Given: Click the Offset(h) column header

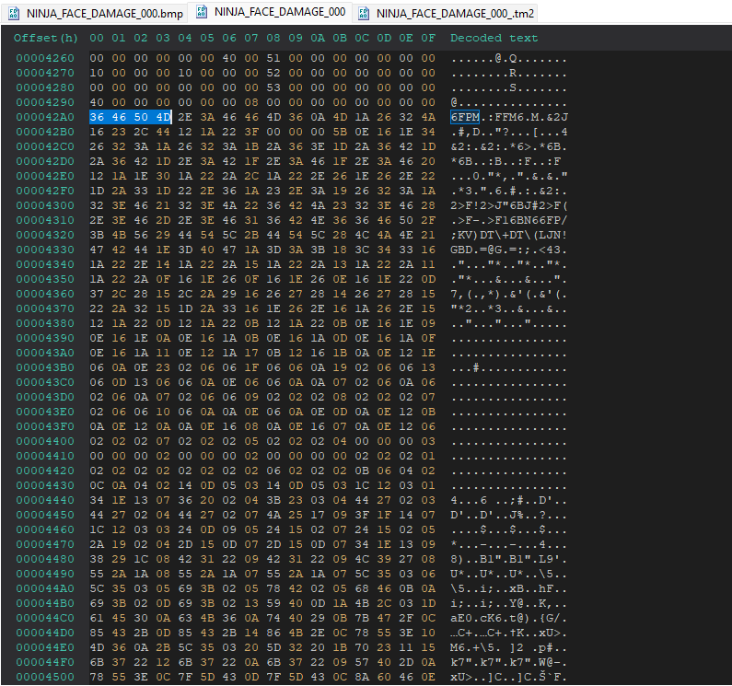Looking at the screenshot, I should tap(46, 38).
